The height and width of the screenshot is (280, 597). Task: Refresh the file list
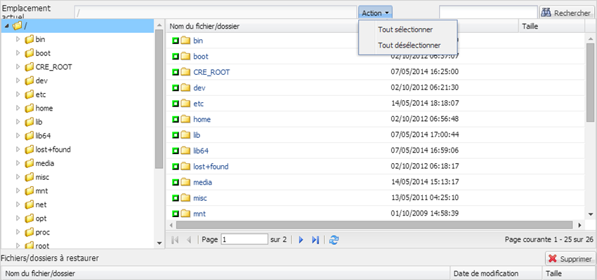click(334, 240)
